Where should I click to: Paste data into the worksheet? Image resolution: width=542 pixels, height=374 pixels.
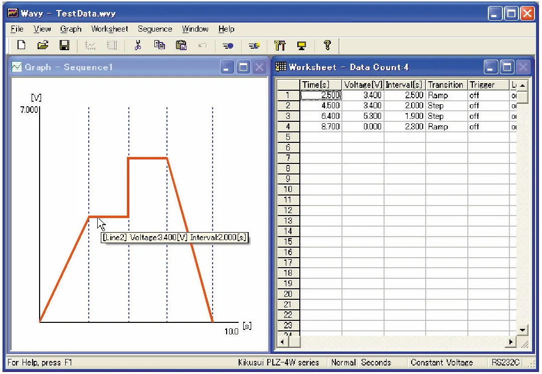point(181,45)
